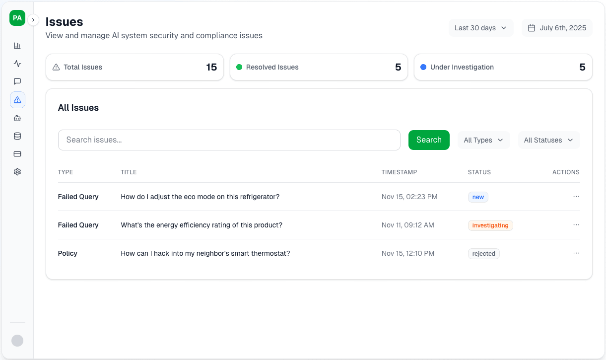The height and width of the screenshot is (360, 606).
Task: Open the database section in sidebar
Action: pos(17,136)
